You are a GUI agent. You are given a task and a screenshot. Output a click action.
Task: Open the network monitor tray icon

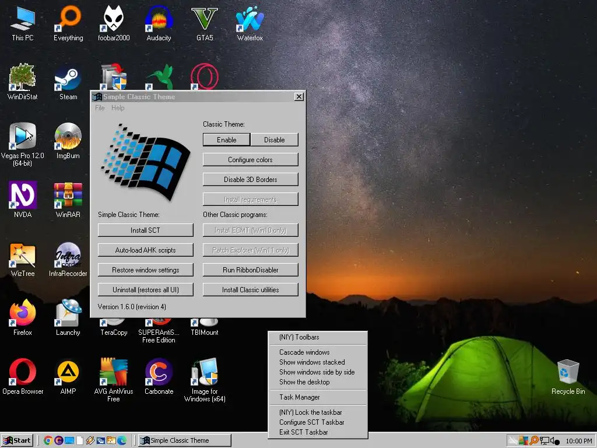(544, 441)
